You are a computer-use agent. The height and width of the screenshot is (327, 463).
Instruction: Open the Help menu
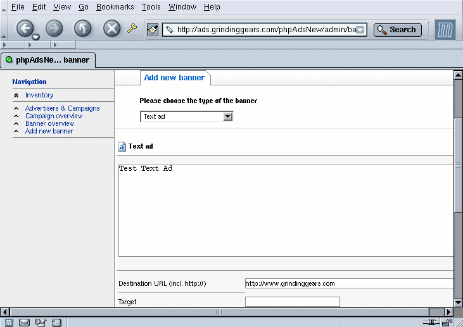click(x=212, y=7)
